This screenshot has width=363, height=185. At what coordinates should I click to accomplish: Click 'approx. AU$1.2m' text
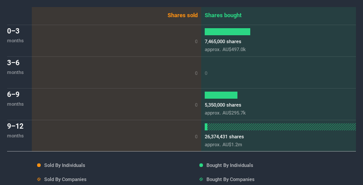223,144
